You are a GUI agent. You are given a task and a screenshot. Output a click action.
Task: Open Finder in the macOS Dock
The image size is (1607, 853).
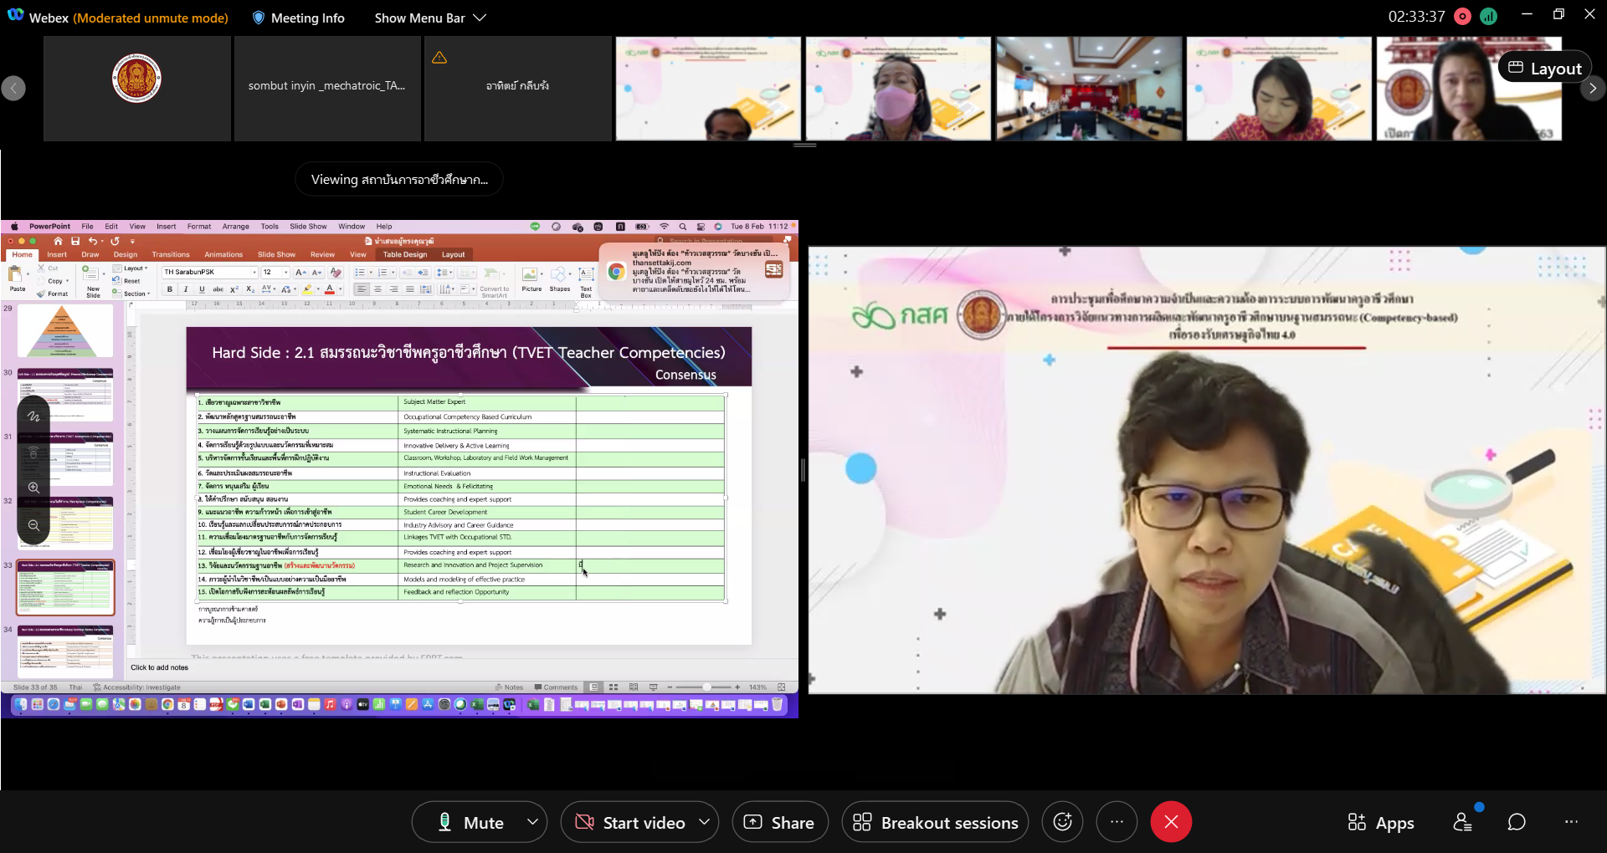click(x=21, y=705)
